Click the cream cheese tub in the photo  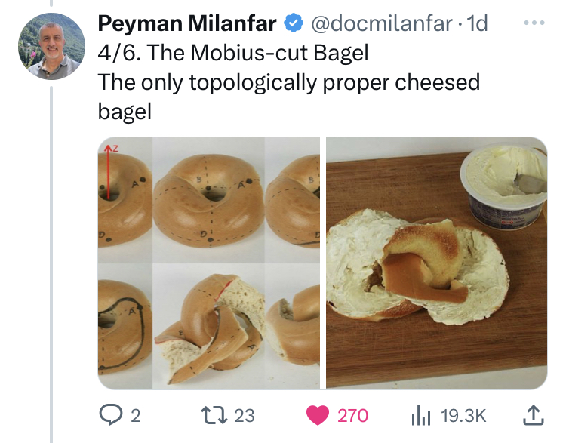coord(503,186)
